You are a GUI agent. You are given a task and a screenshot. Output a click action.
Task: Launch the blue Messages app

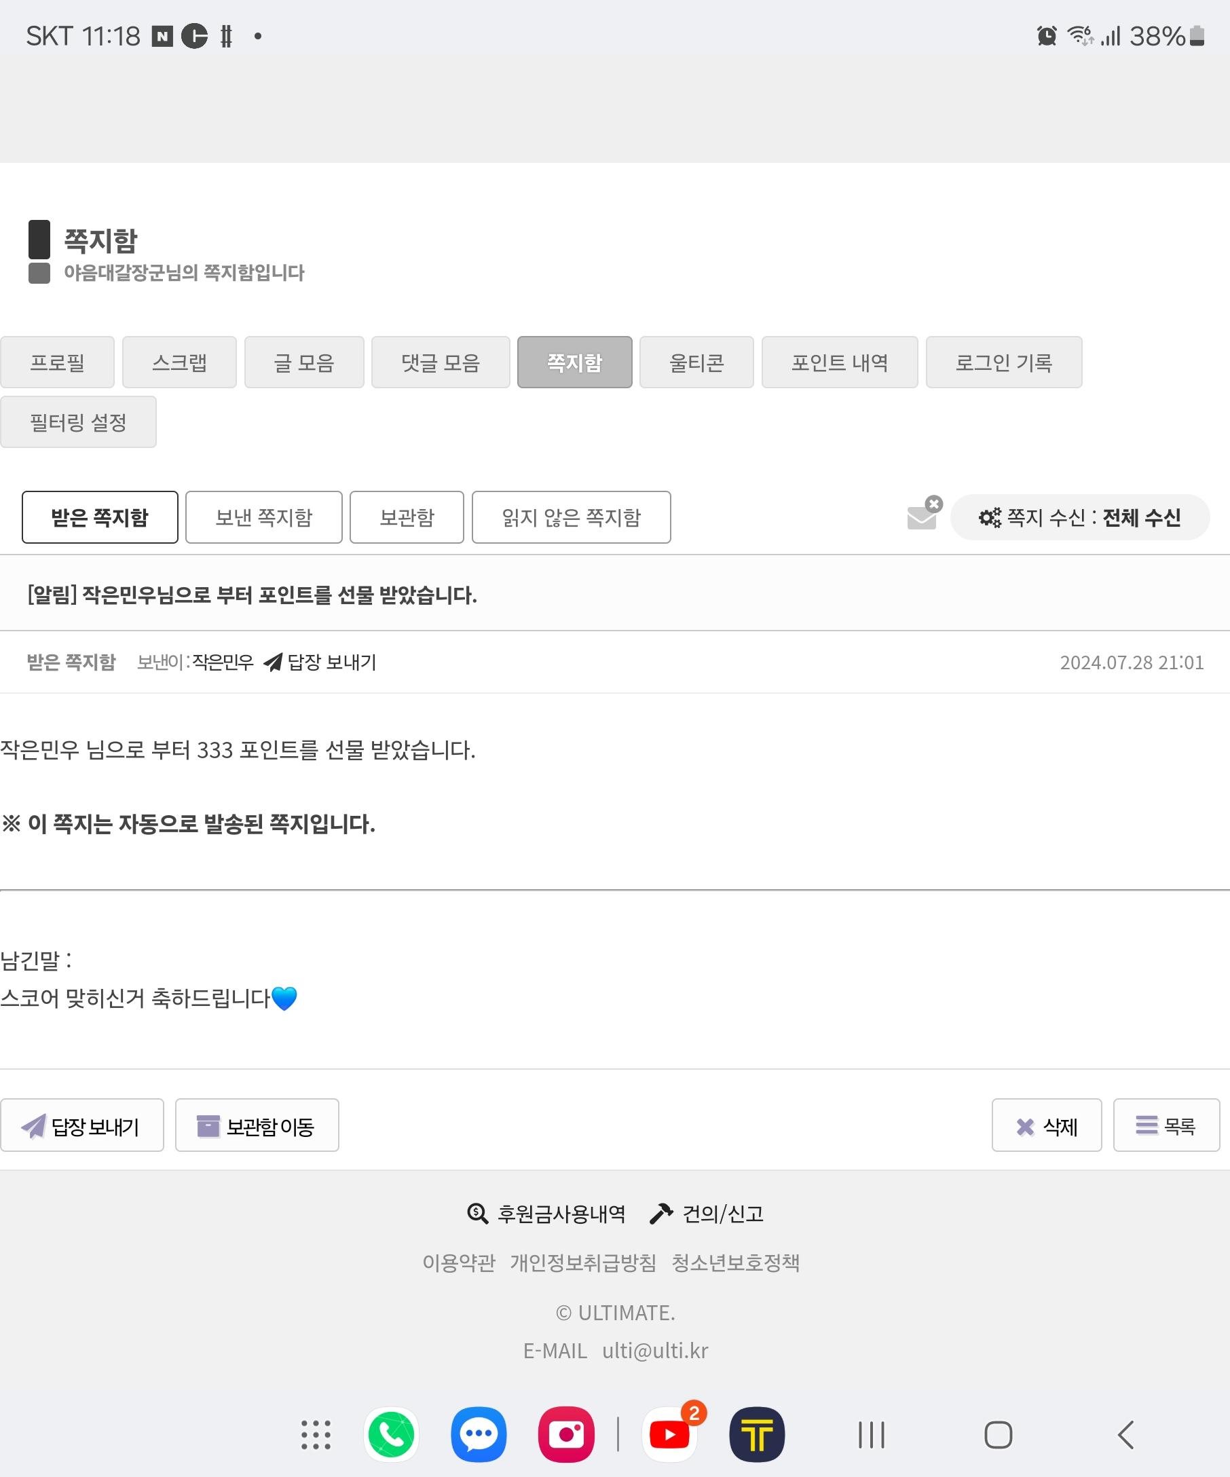point(478,1434)
